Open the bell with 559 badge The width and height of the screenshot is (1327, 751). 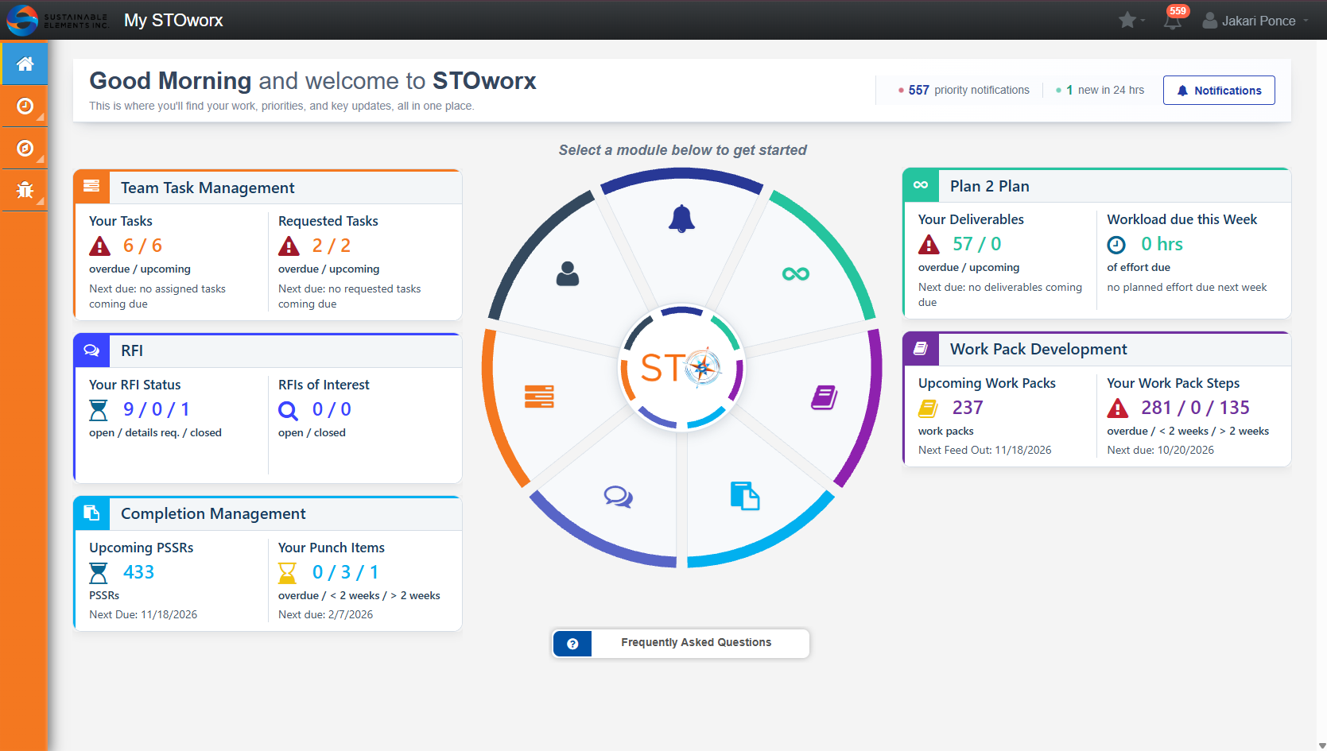1174,18
